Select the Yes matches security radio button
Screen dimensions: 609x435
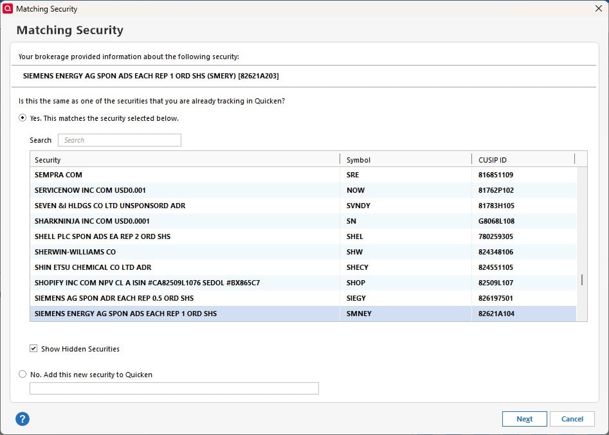point(23,118)
